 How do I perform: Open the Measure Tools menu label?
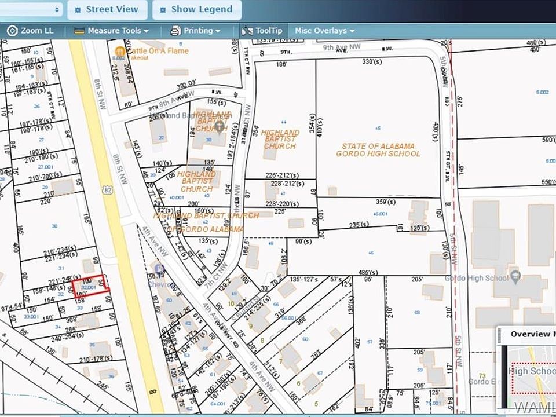(x=114, y=31)
